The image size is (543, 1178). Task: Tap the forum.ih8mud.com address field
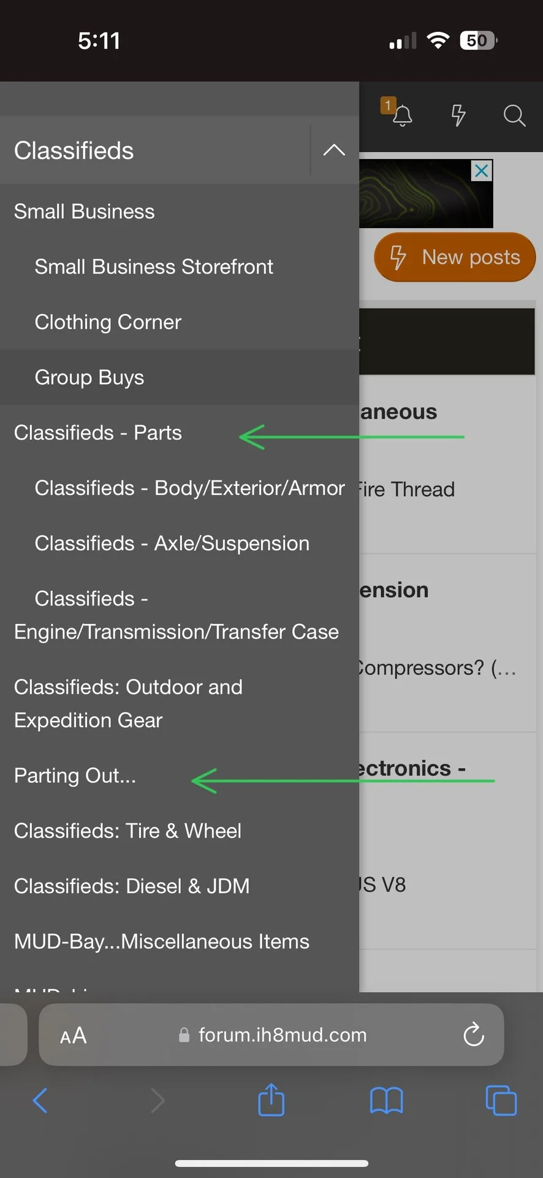click(282, 1035)
